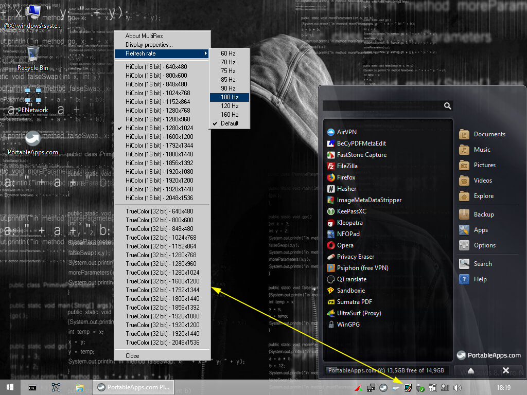
Task: Launch UltraSurf (Proxy)
Action: point(354,313)
